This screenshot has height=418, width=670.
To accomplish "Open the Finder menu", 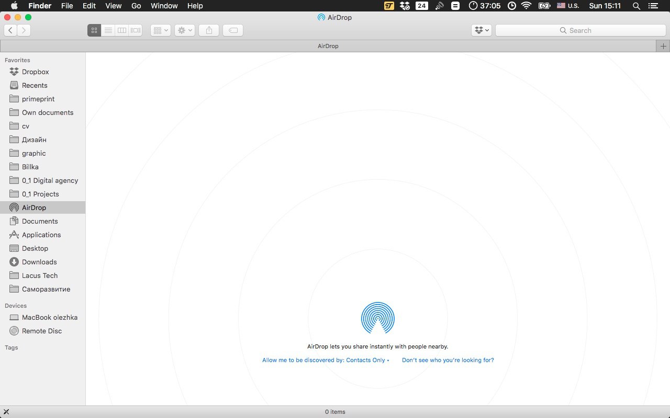I will point(40,6).
